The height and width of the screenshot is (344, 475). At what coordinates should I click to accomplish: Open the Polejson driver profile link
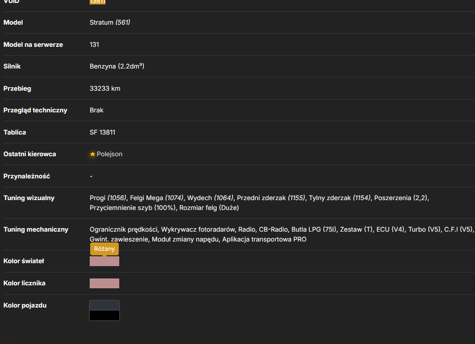[109, 154]
